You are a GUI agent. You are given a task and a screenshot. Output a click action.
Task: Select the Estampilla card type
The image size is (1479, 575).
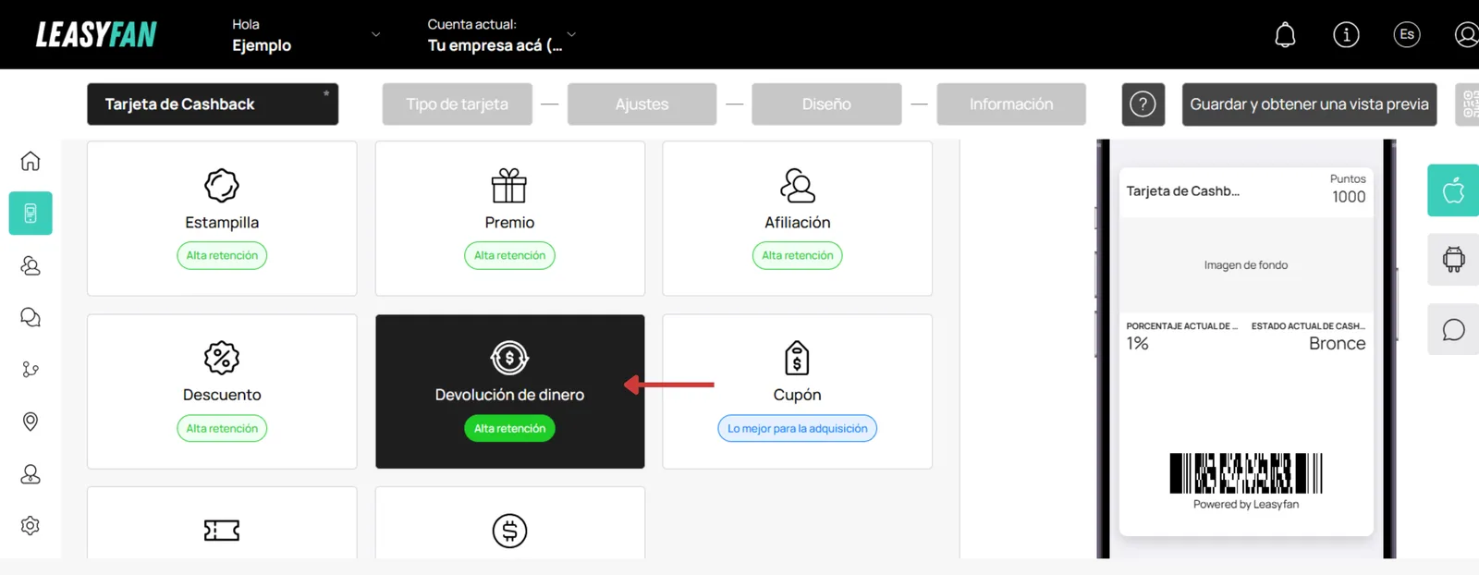click(x=222, y=219)
